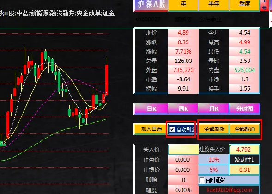The height and width of the screenshot is (194, 272).
Task: Click the 买入价 input field
Action: (x=183, y=149)
